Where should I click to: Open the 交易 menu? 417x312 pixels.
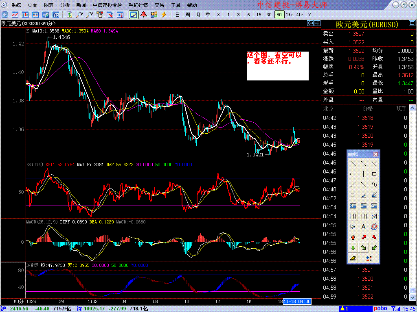[x=159, y=5]
